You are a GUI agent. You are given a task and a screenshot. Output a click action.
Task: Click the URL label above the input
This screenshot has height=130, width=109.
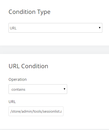pos(12,102)
